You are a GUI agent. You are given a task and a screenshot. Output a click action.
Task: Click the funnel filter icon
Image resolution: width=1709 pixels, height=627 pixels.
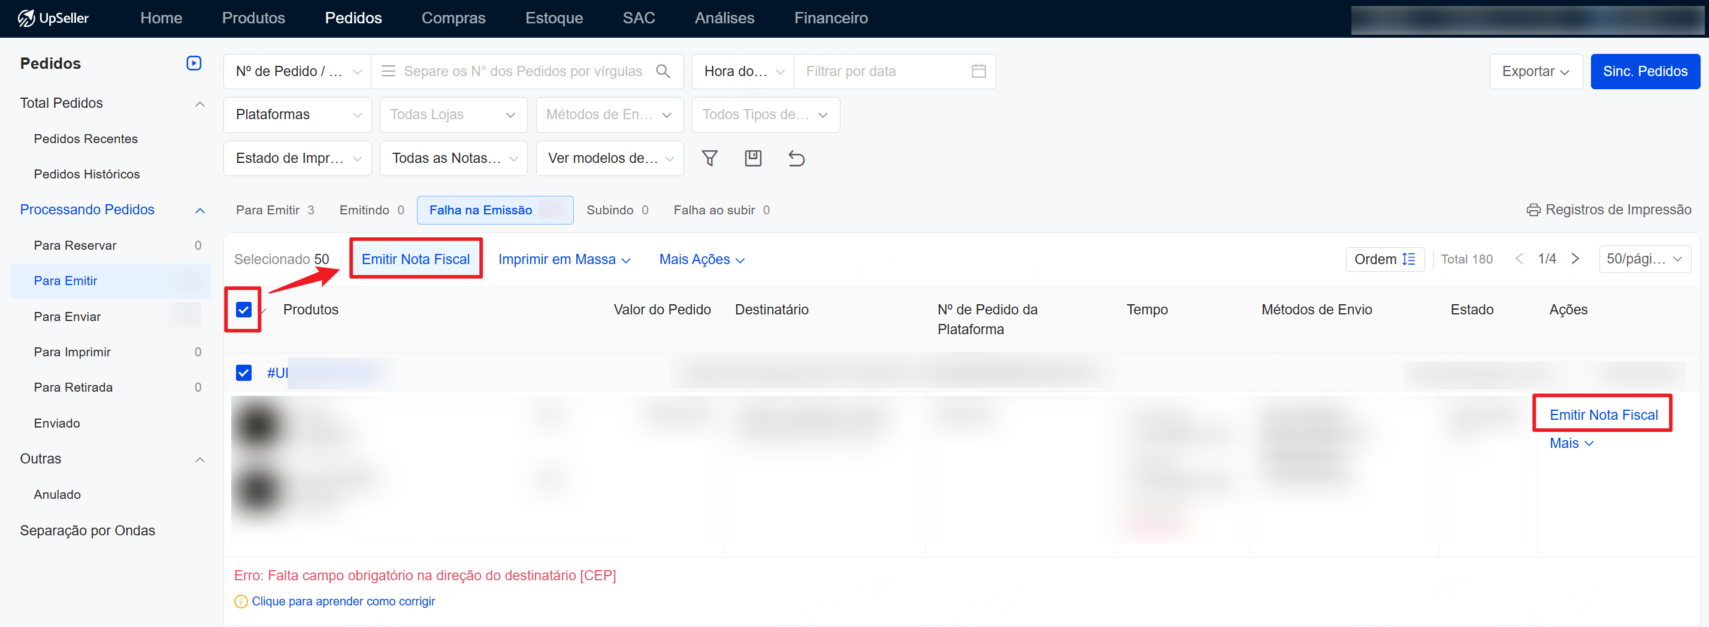coord(709,158)
